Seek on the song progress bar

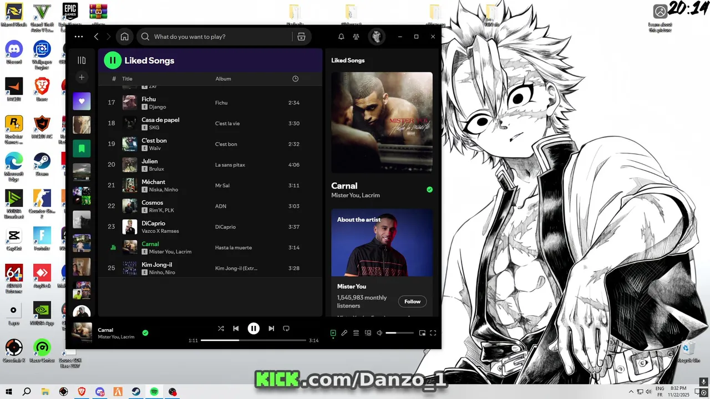(x=253, y=340)
